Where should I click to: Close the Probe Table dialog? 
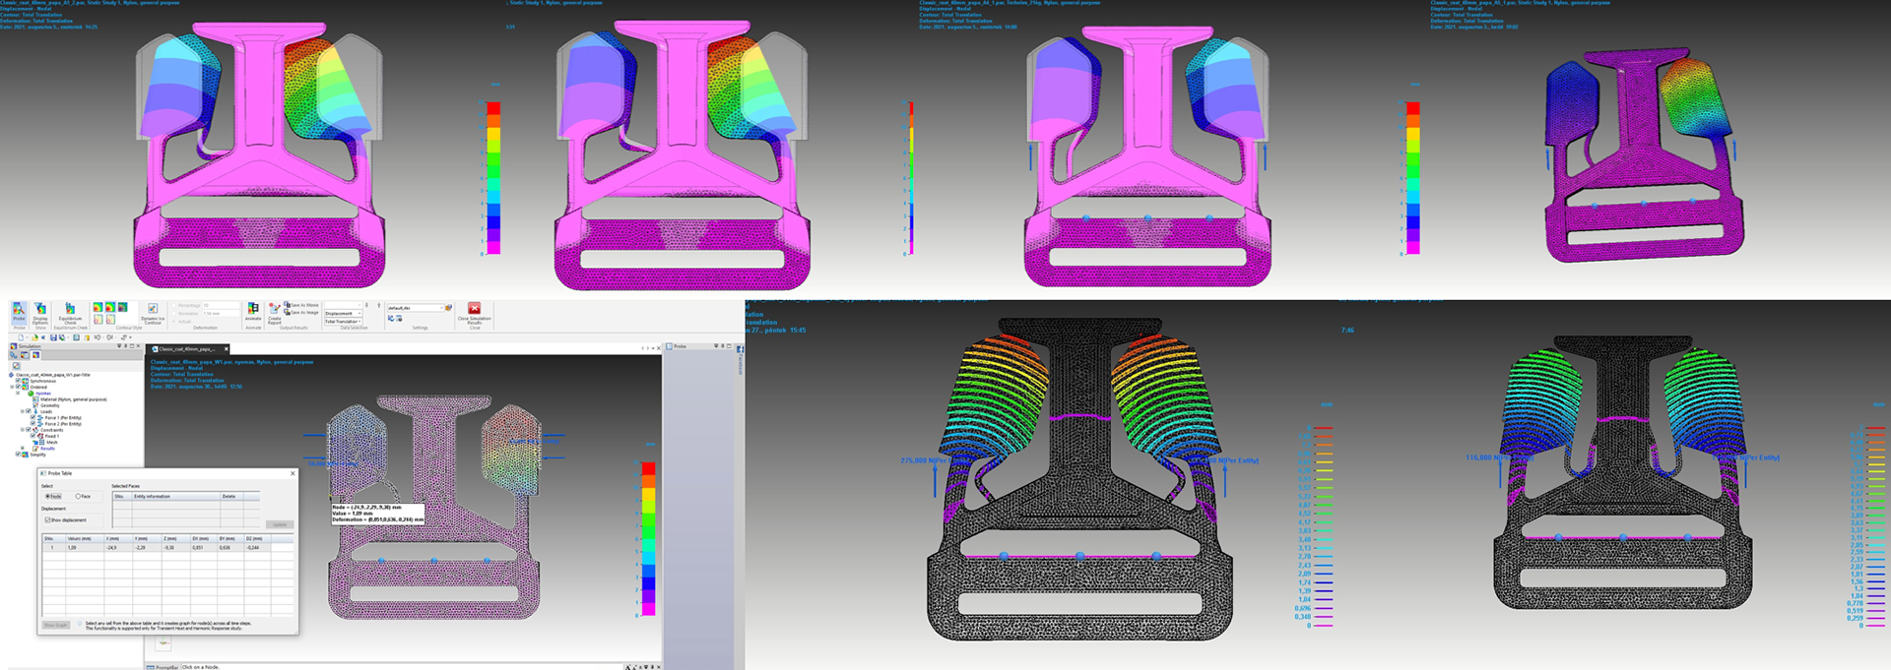(293, 473)
